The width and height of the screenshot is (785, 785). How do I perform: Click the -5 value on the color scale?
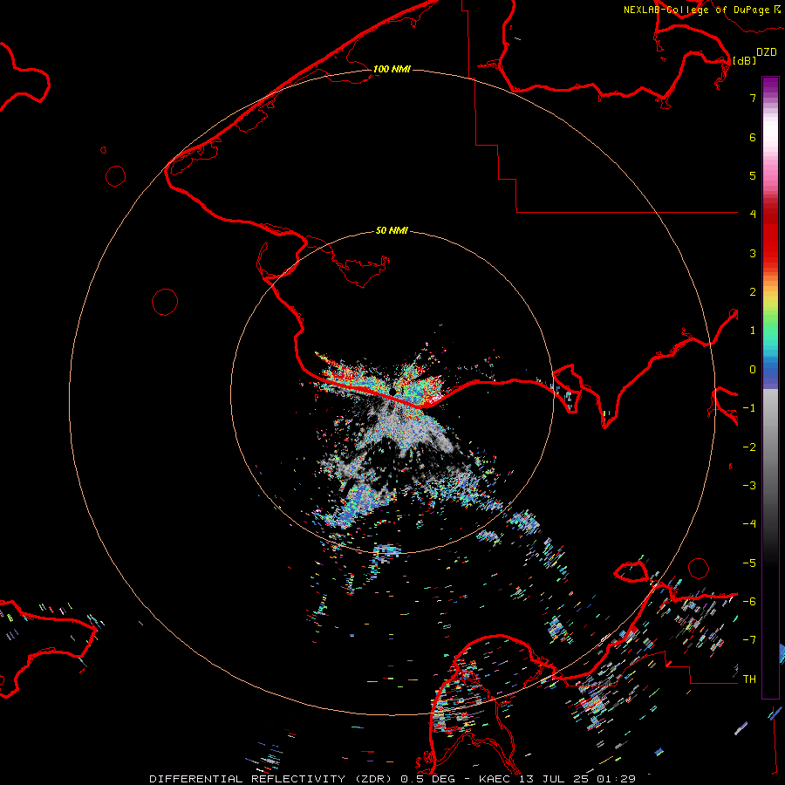tap(749, 563)
